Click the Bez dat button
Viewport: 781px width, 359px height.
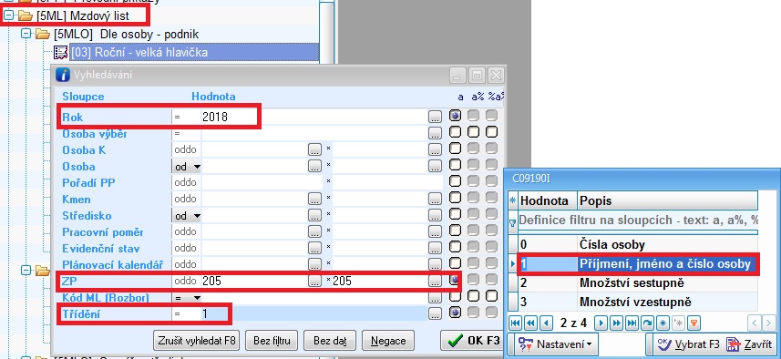[330, 341]
